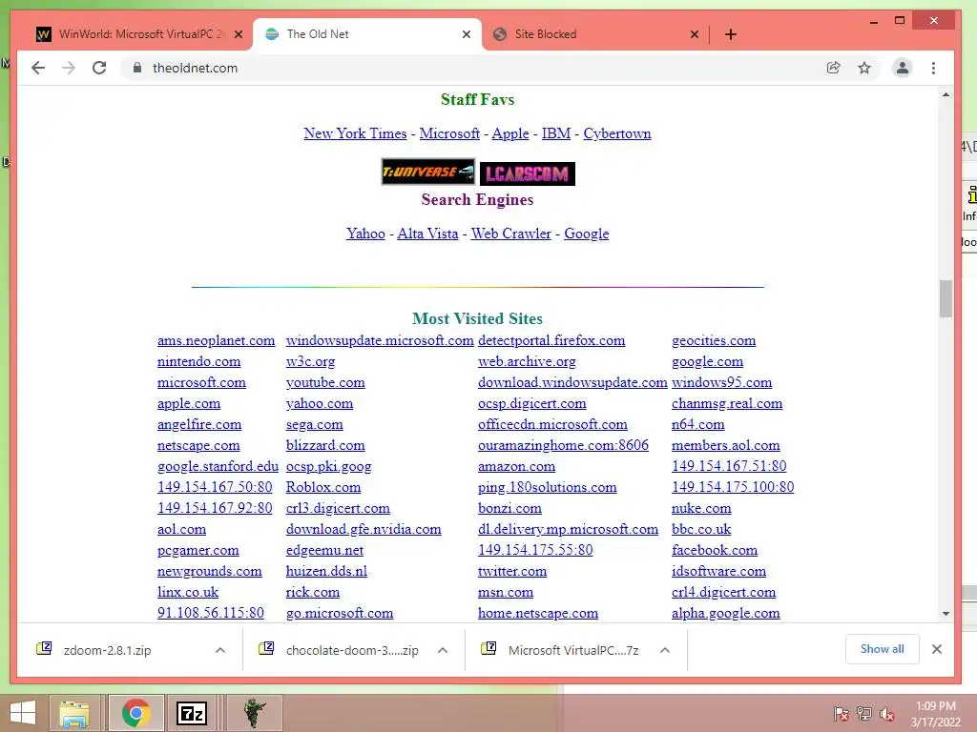977x732 pixels.
Task: Visit nintendo.com link
Action: coord(198,361)
